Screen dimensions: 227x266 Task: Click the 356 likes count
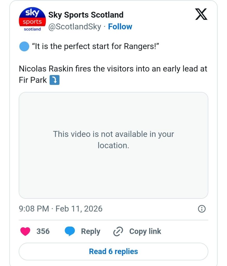pyautogui.click(x=43, y=231)
